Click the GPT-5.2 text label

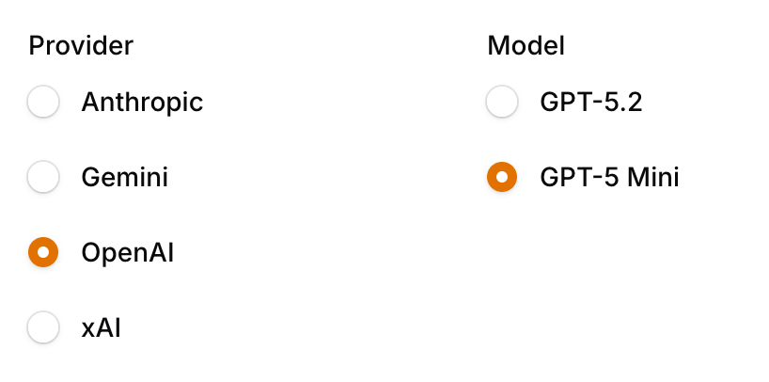tap(591, 102)
